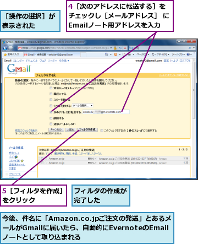This screenshot has height=244, width=198.
Task: Open the 下書き sidebar link
Action: pyautogui.click(x=12, y=169)
